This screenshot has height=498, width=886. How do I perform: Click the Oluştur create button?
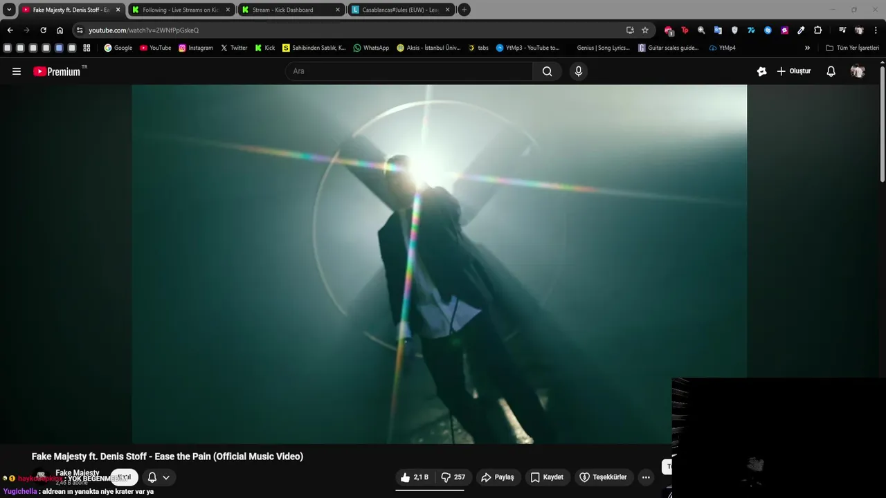click(794, 71)
